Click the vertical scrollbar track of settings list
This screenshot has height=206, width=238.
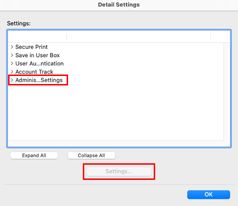click(x=227, y=91)
